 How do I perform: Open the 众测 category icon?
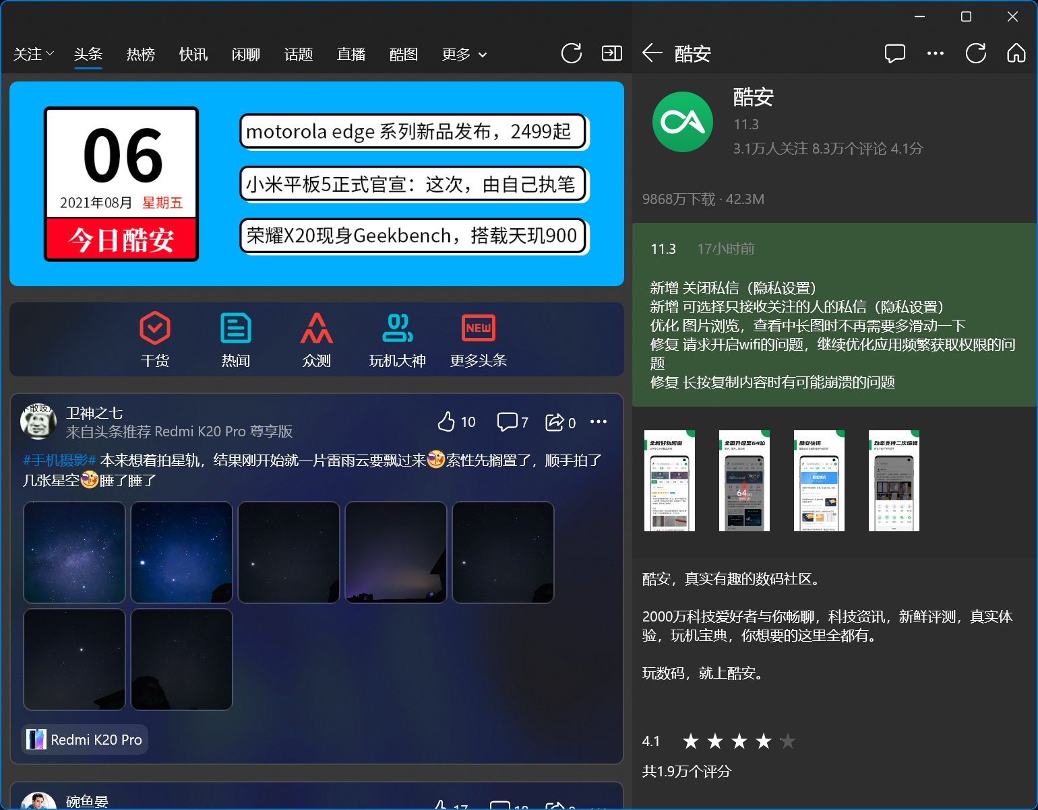click(x=317, y=340)
